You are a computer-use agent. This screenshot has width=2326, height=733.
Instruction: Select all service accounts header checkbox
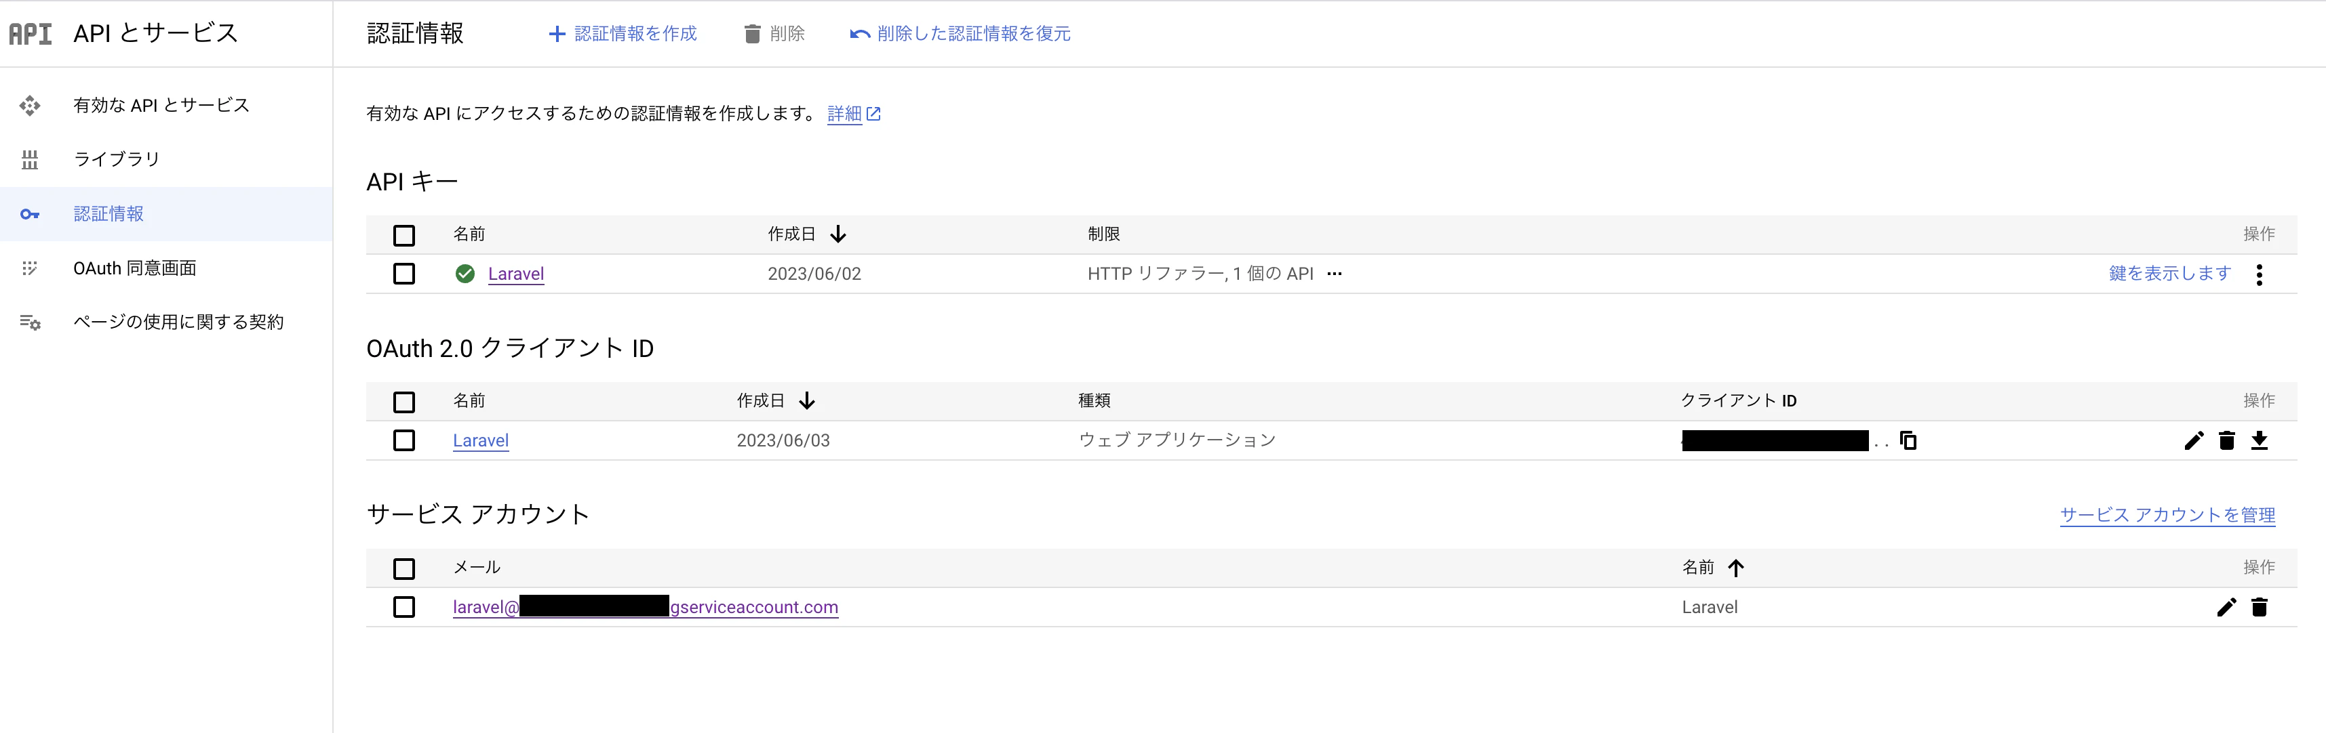pos(403,569)
